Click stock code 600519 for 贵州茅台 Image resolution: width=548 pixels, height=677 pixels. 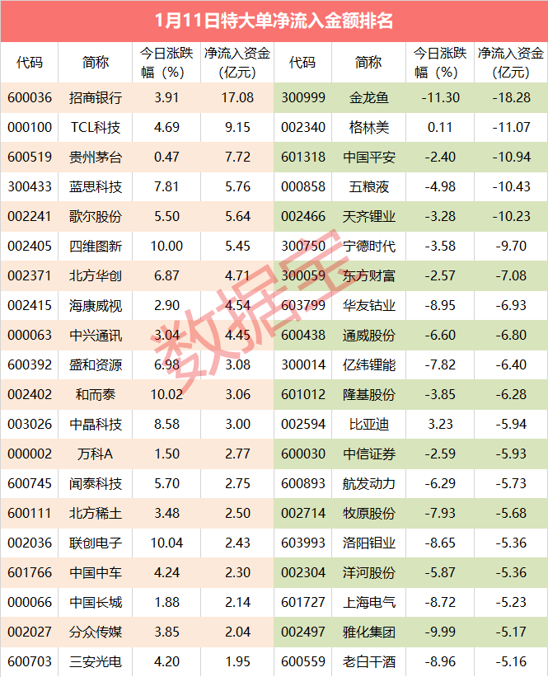point(29,157)
